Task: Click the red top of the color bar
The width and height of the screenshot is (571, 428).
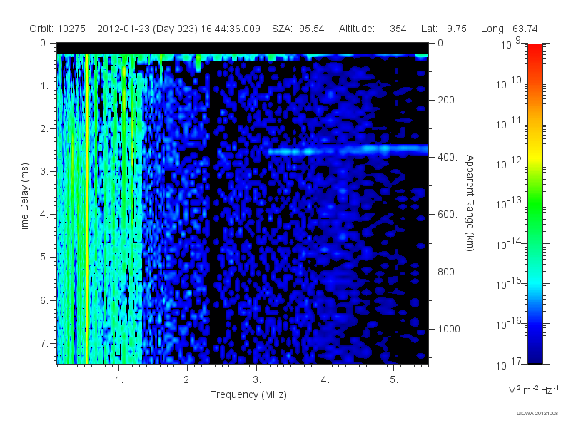Action: tap(535, 51)
